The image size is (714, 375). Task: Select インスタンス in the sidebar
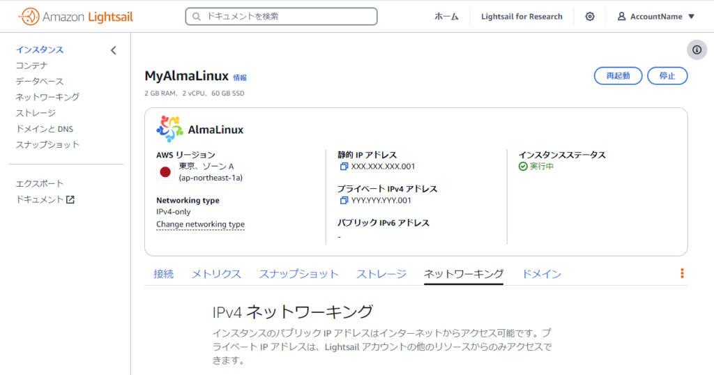click(40, 49)
